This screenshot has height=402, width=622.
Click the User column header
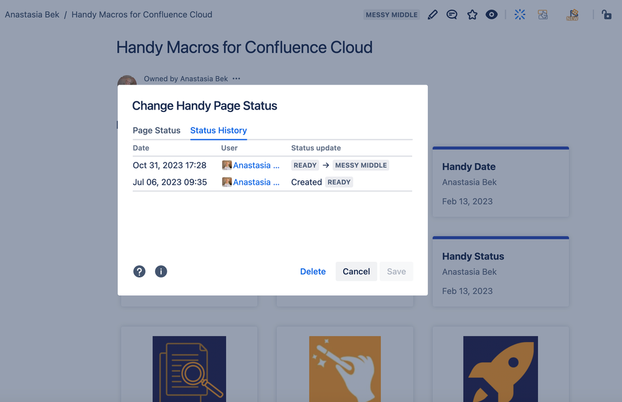click(x=229, y=148)
